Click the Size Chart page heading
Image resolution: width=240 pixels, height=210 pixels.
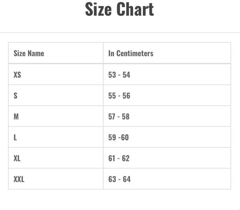[119, 10]
